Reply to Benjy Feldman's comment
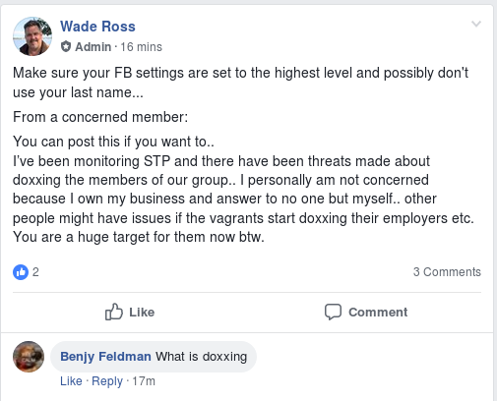This screenshot has height=401, width=497. (107, 381)
